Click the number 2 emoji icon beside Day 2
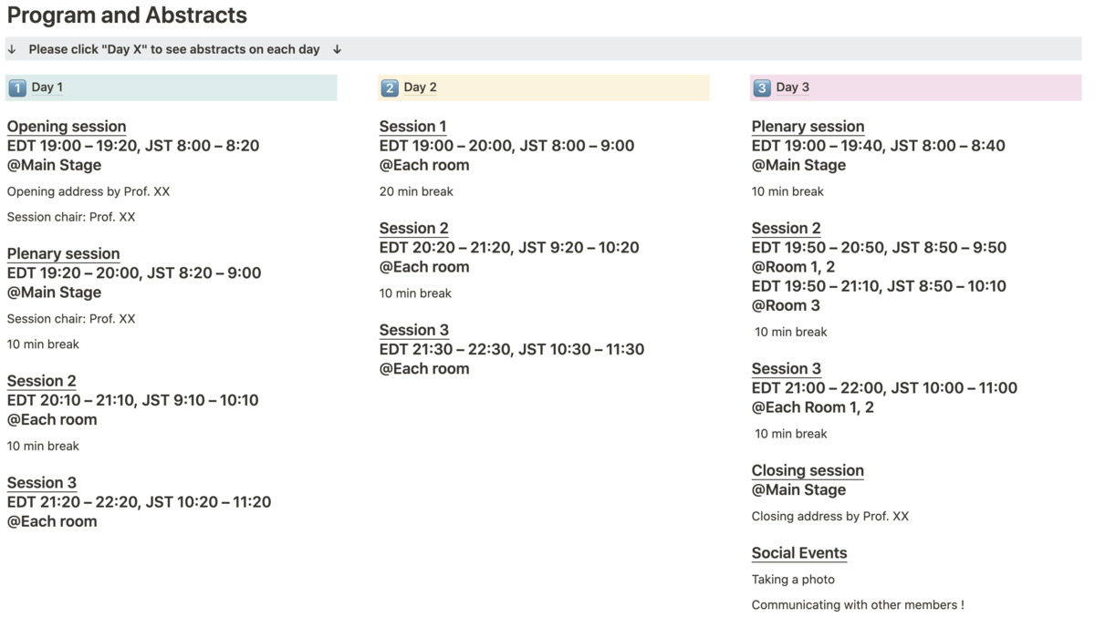Image resolution: width=1095 pixels, height=617 pixels. [x=389, y=87]
